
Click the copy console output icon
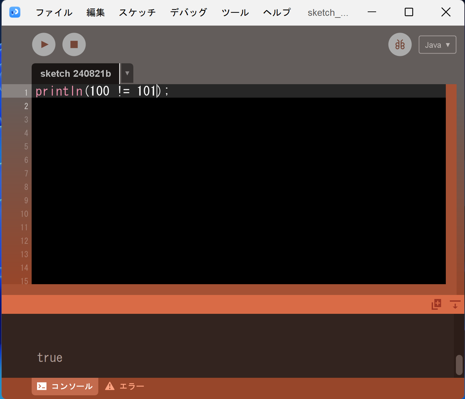click(436, 304)
